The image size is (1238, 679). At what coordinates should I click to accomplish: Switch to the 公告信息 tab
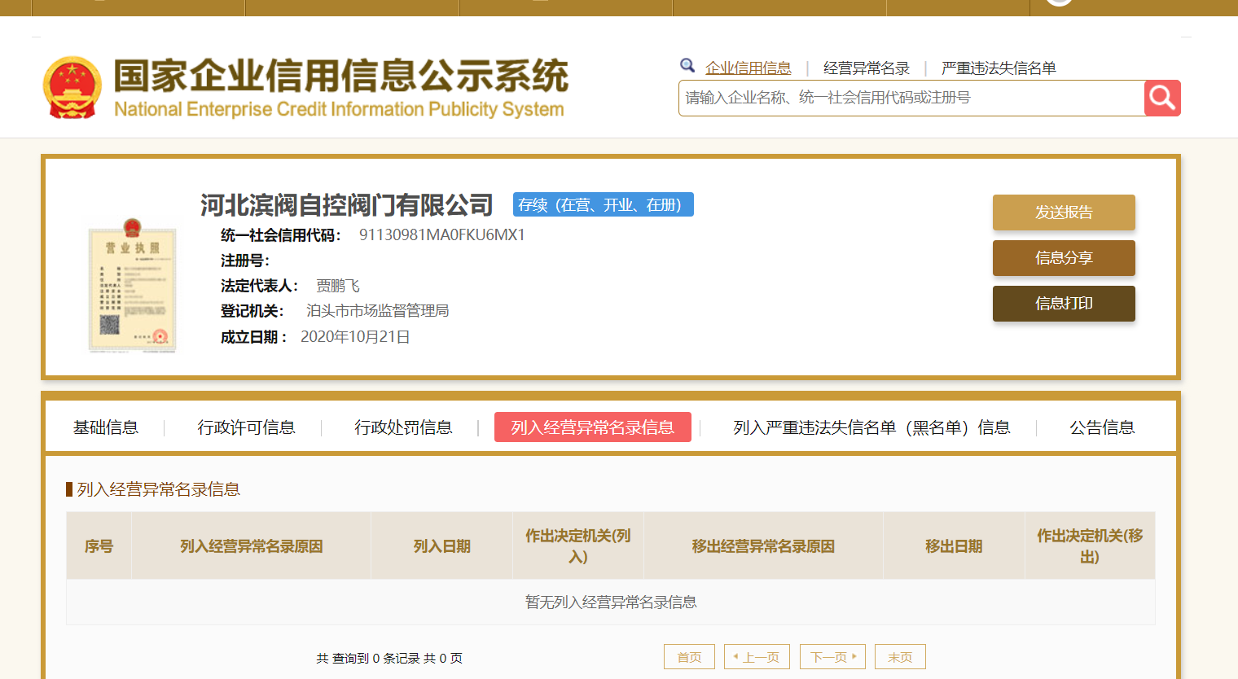click(1101, 427)
